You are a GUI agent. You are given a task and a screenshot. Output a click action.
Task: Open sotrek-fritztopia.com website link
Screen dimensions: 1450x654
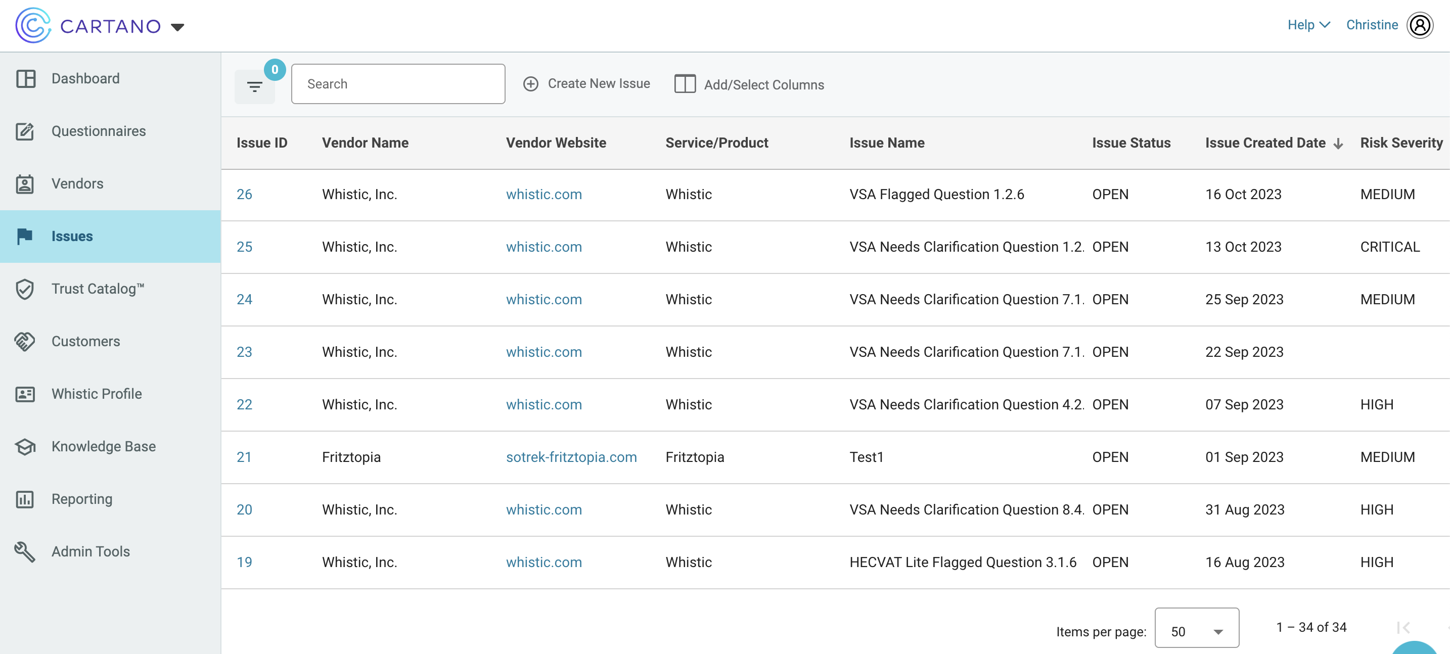571,457
